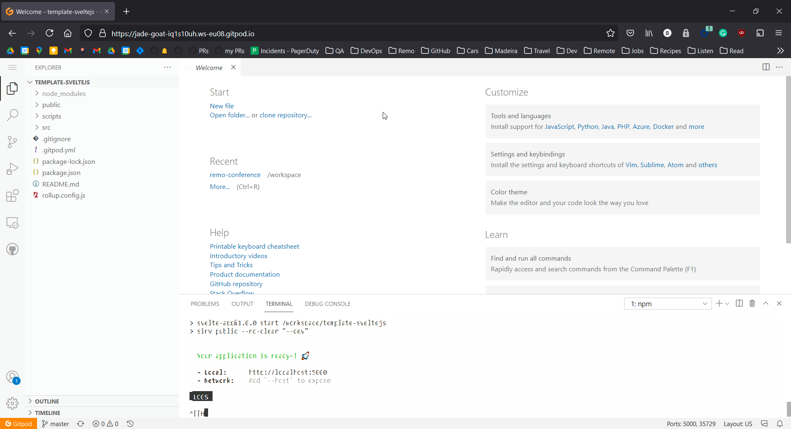The width and height of the screenshot is (791, 429).
Task: Open the Accounts icon above the settings gear
Action: tap(12, 377)
